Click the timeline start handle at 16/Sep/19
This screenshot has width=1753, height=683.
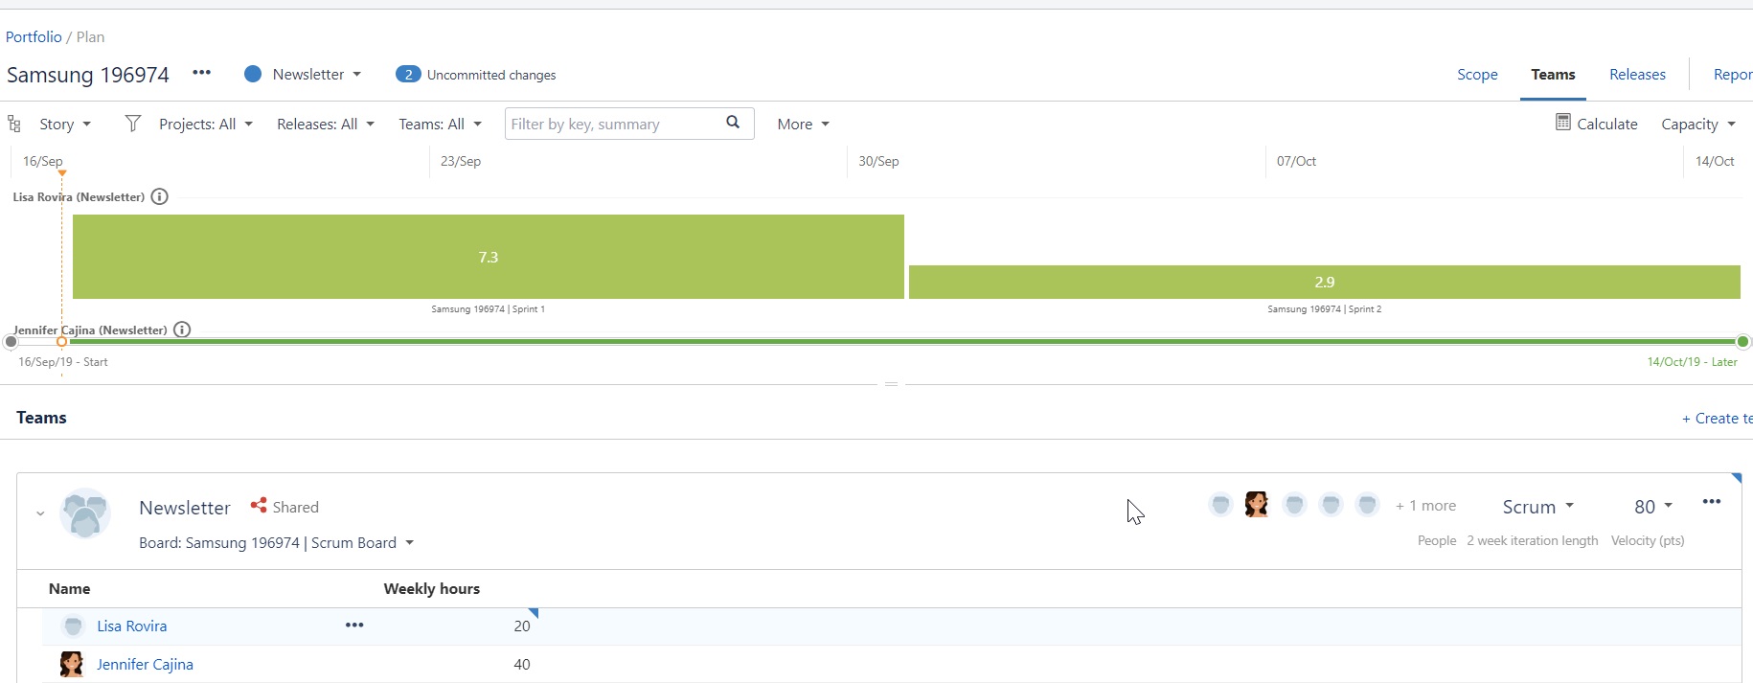[11, 341]
